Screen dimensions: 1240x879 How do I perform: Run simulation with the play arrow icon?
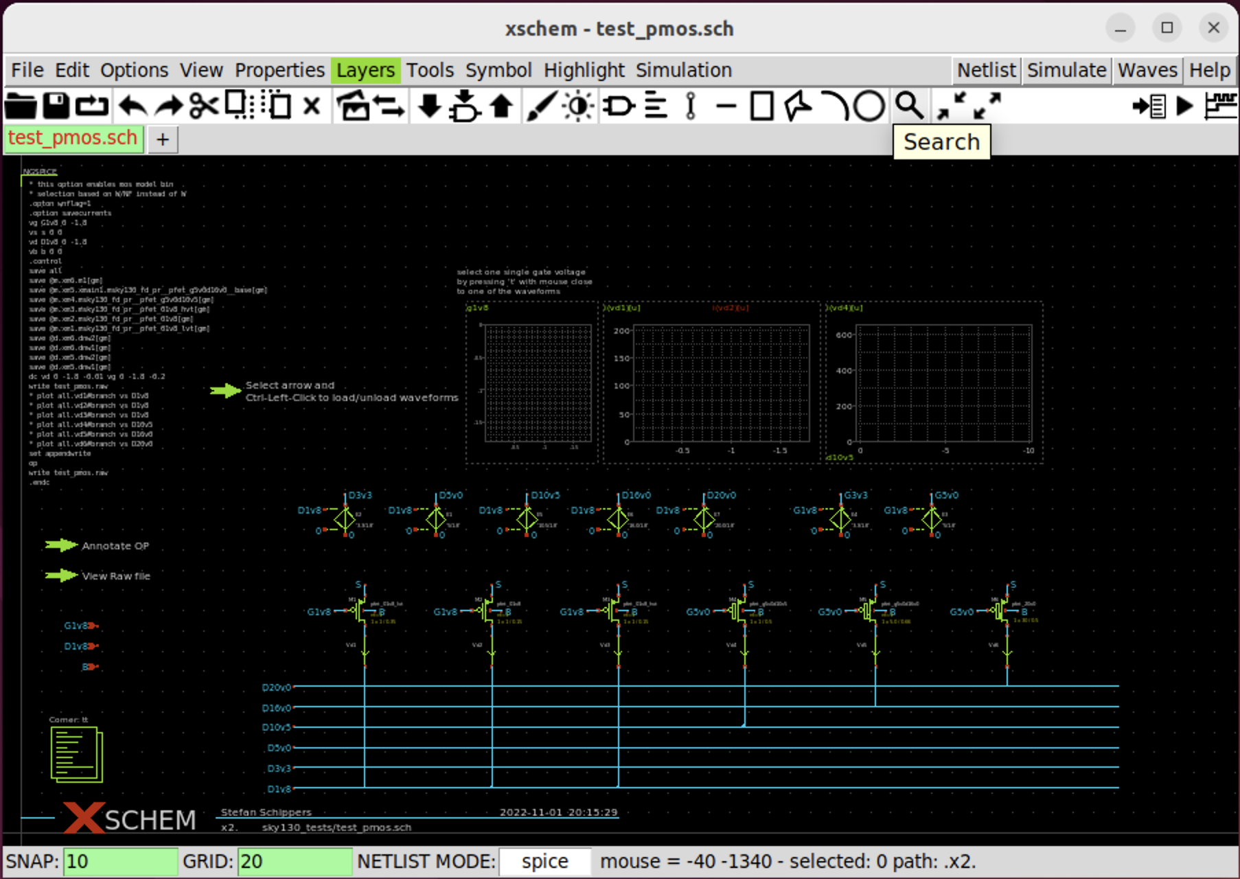pos(1184,106)
